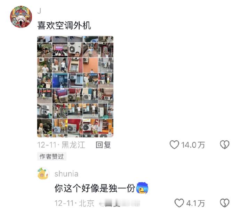Viewport: 240px width, 209px height.
Task: Click the blurred reply button under shunia's comment
Action: pos(119,203)
